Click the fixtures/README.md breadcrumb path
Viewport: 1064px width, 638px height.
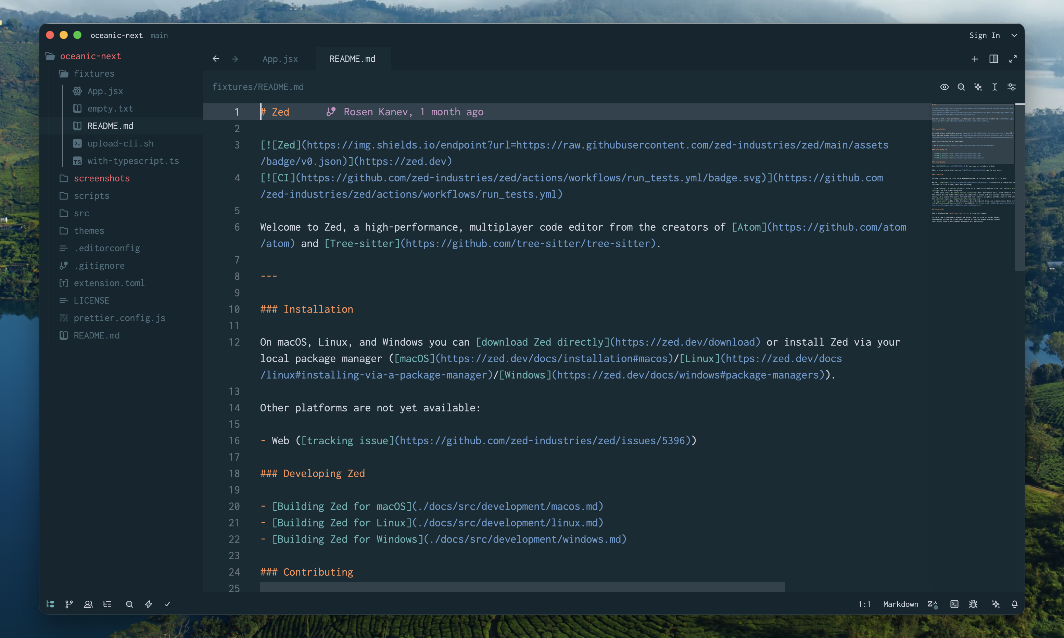(x=258, y=87)
